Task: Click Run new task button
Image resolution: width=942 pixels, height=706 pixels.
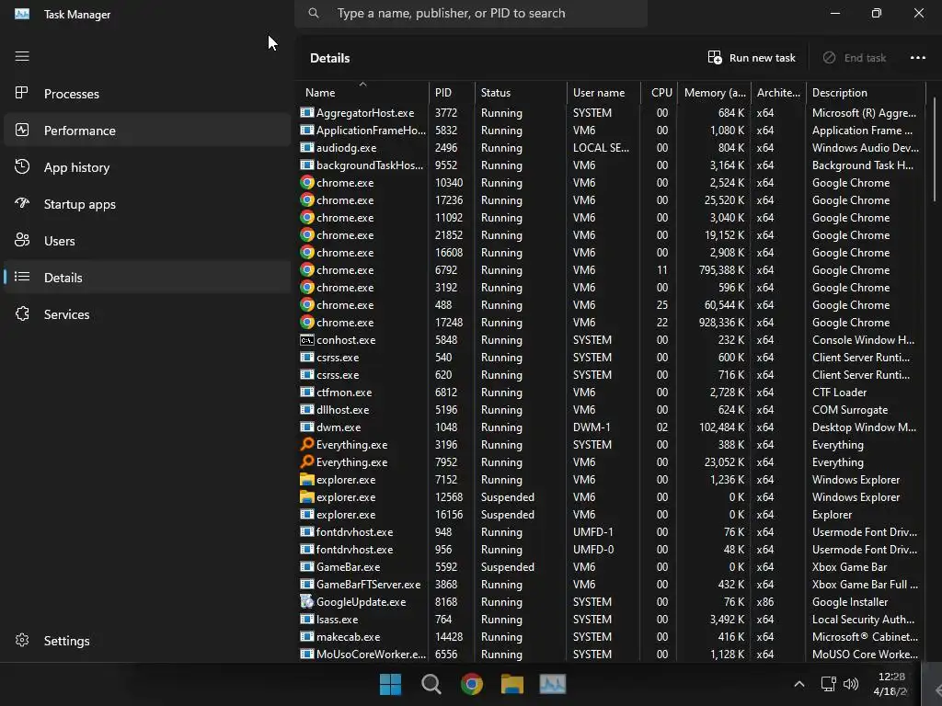Action: pos(752,58)
